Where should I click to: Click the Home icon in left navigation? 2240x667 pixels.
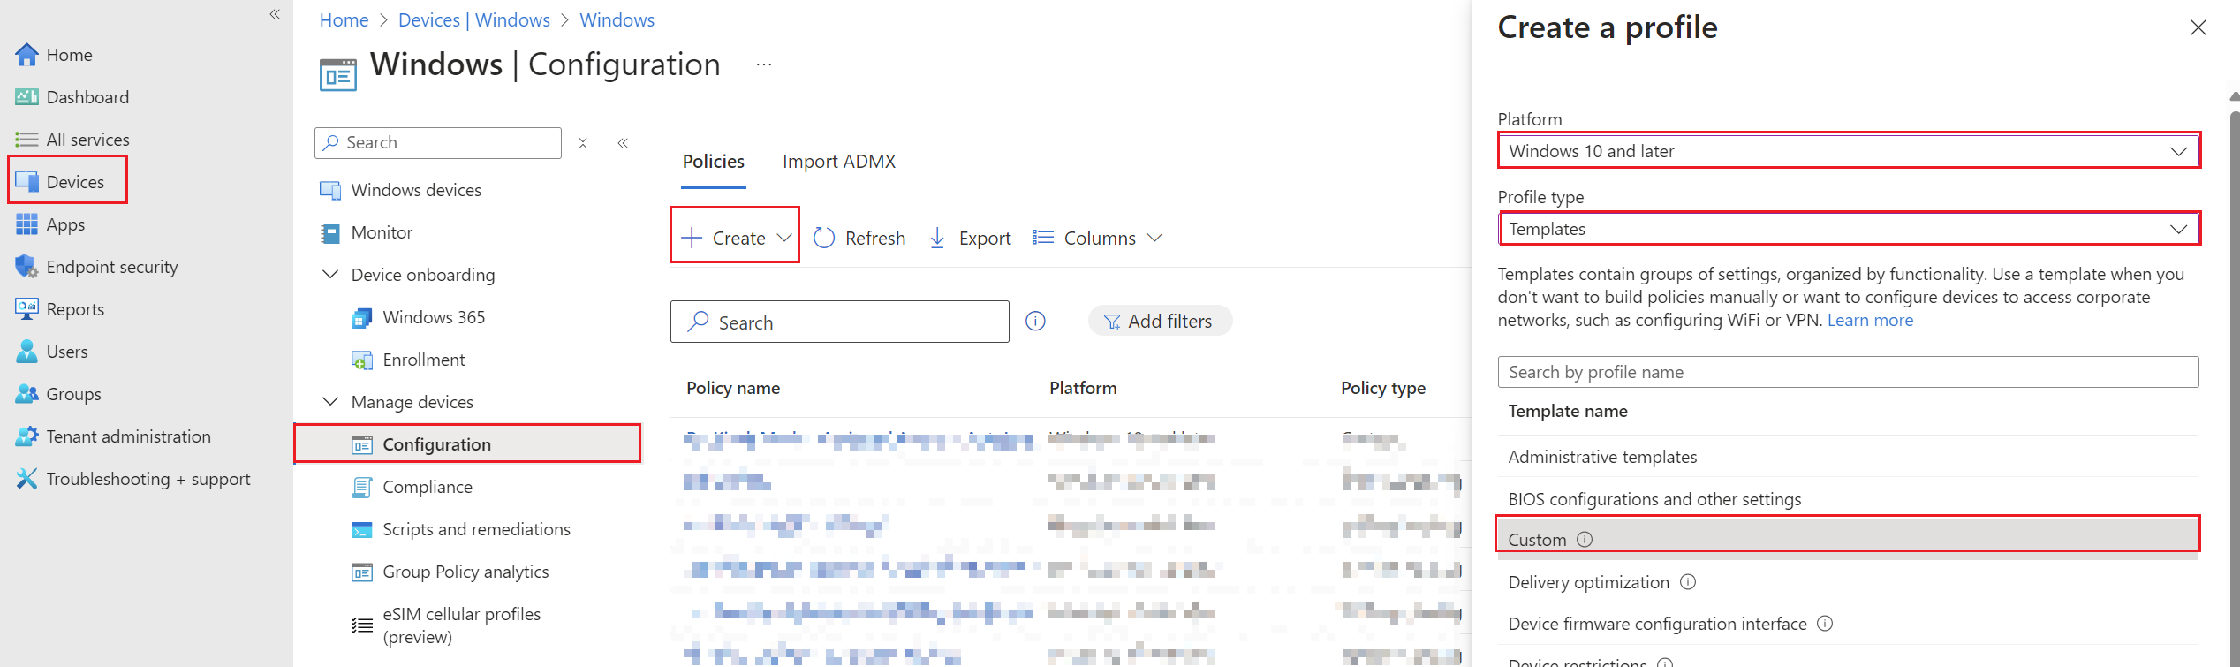pyautogui.click(x=26, y=55)
